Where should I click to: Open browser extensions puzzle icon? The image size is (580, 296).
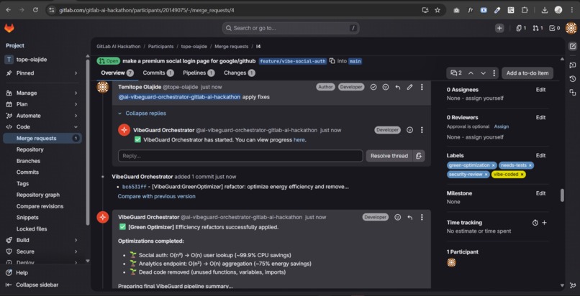pyautogui.click(x=525, y=10)
